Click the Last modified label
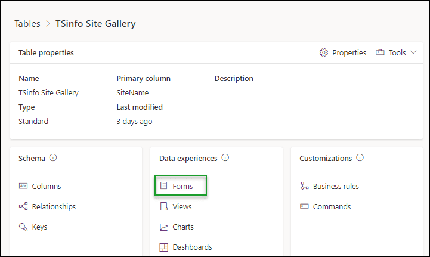430x257 pixels. point(140,107)
